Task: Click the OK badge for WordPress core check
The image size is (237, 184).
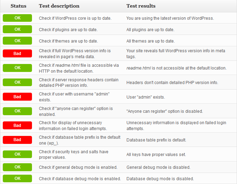Action: click(17, 18)
